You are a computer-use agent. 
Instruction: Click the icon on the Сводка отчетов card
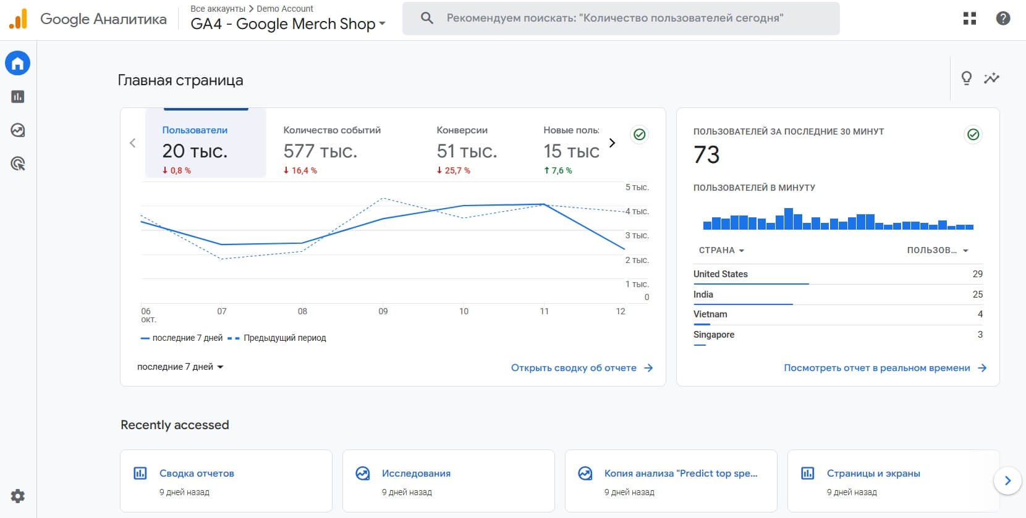(140, 474)
